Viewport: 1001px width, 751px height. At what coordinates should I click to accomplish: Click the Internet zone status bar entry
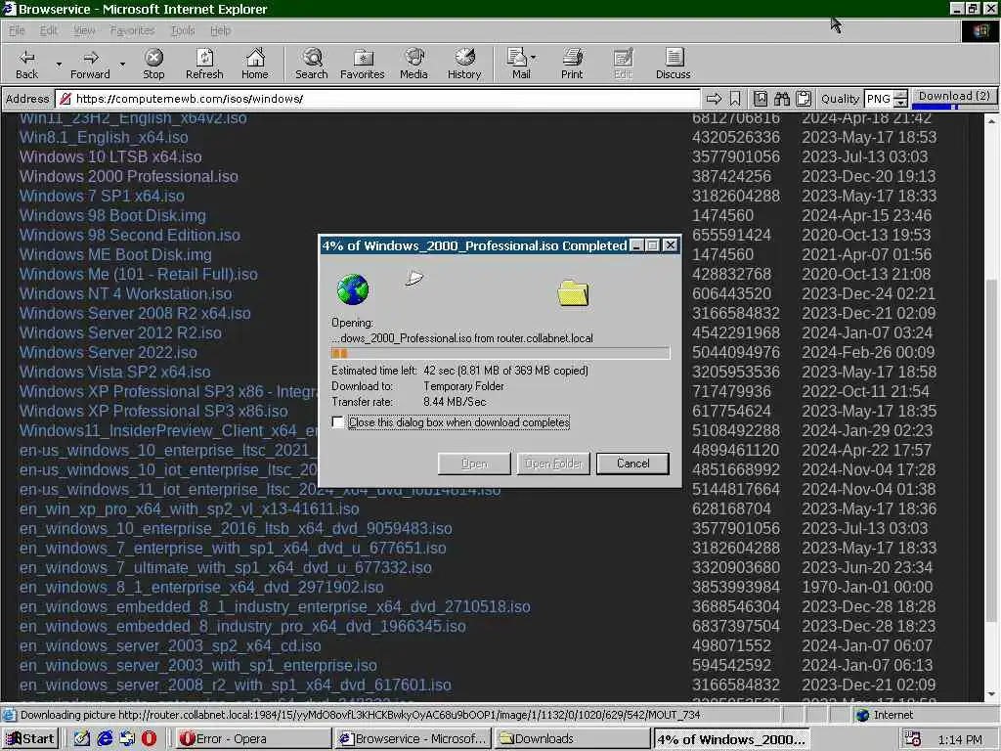point(884,715)
